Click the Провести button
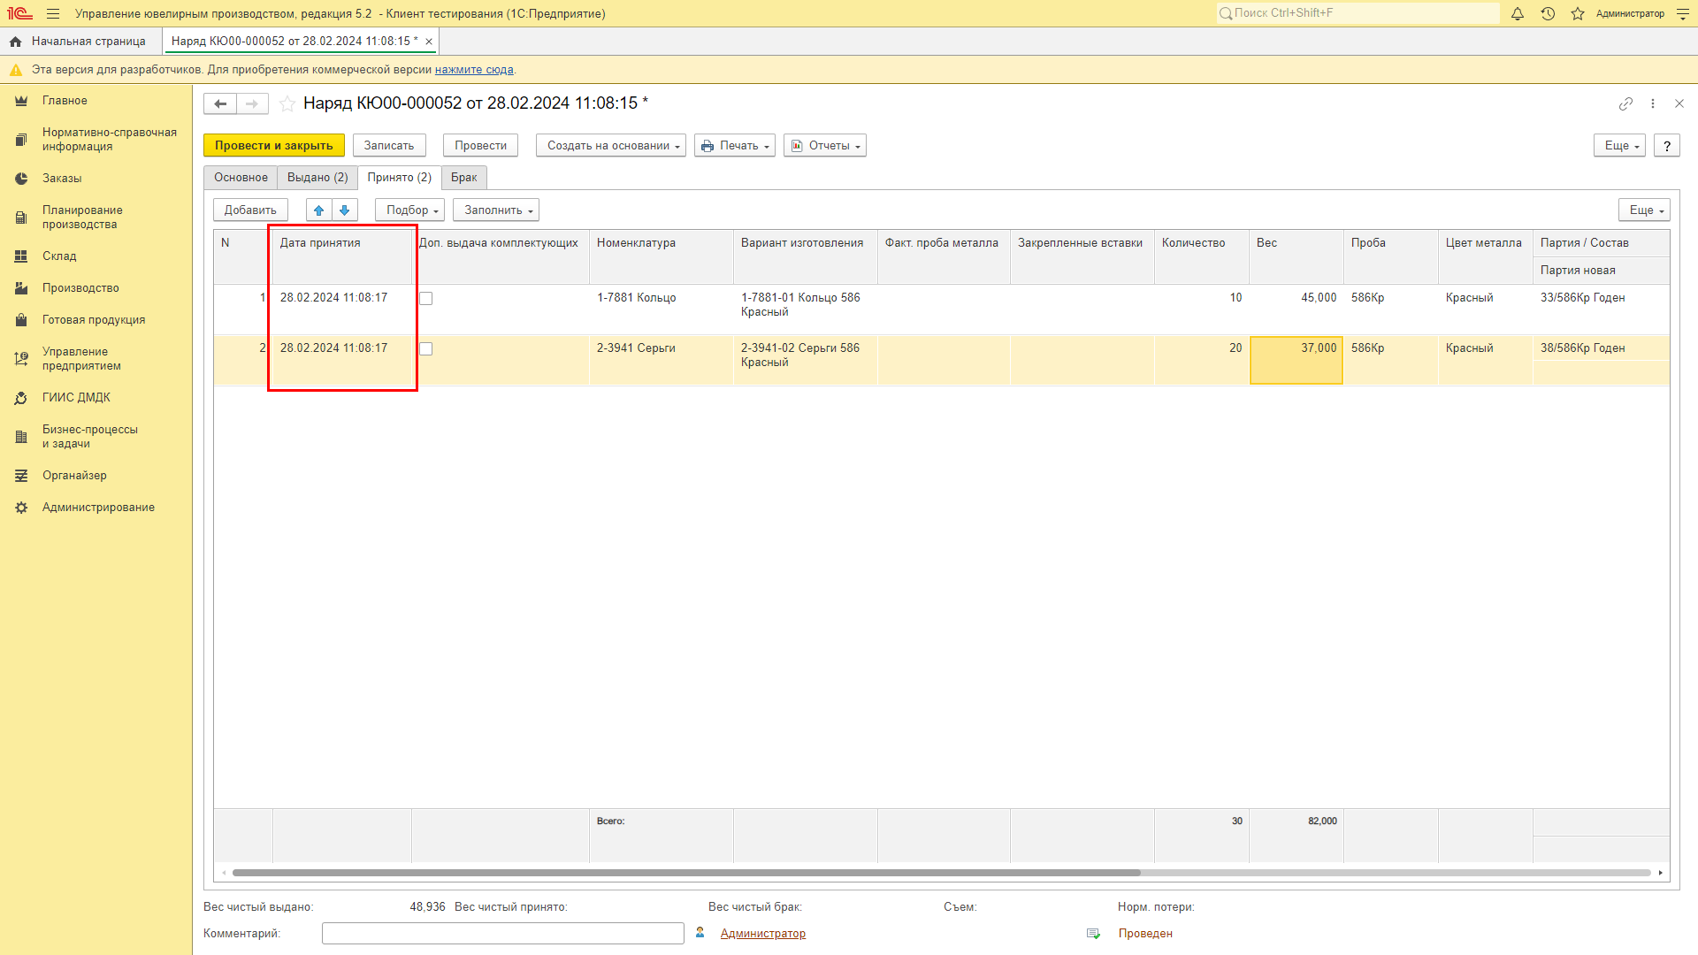 (x=480, y=146)
